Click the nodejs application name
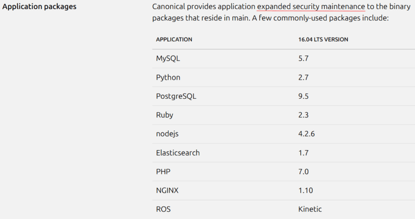The height and width of the screenshot is (219, 415). point(167,134)
